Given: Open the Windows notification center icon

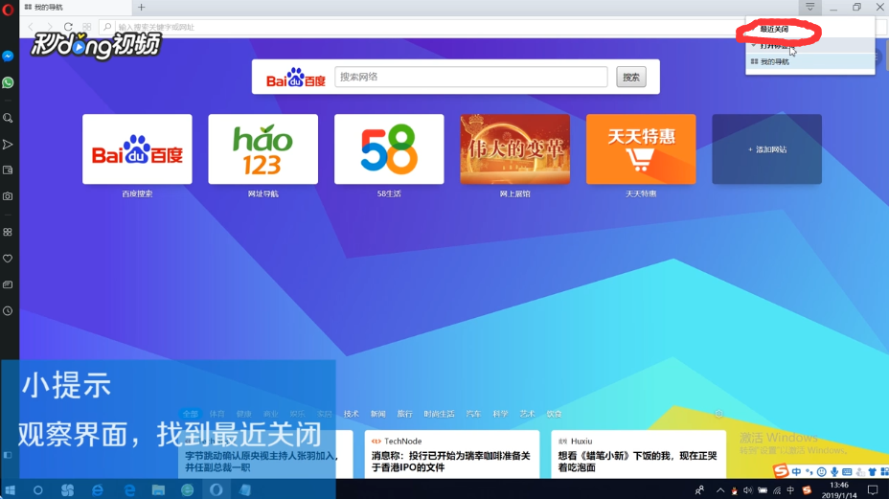Looking at the screenshot, I should pos(873,490).
